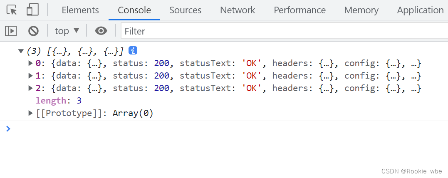
Task: Switch to the Elements tab
Action: tap(80, 10)
